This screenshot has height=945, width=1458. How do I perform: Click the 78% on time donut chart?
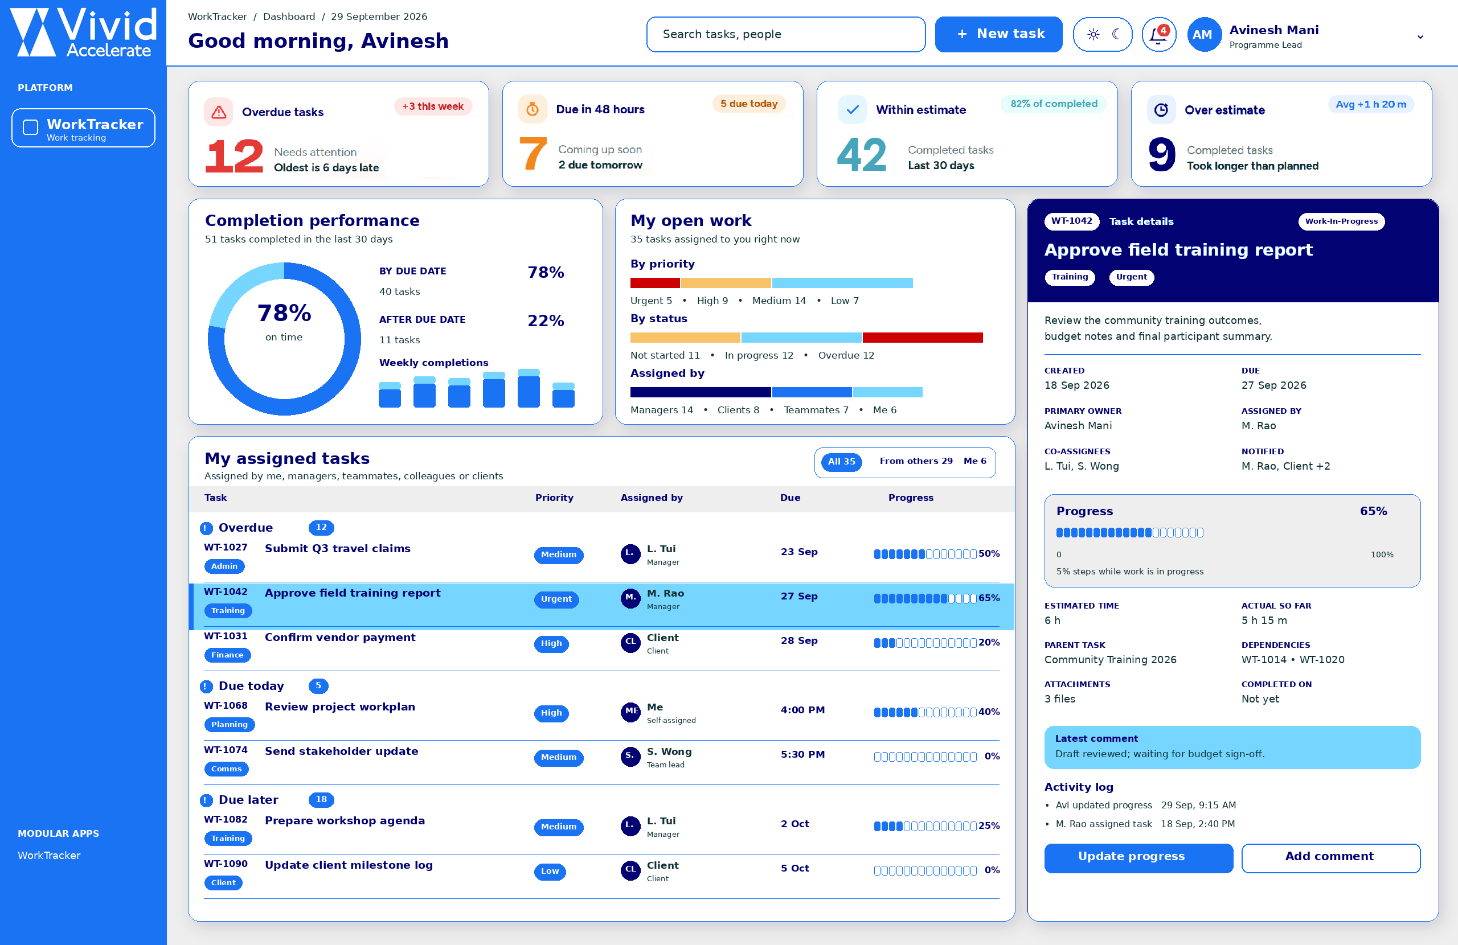[x=284, y=339]
